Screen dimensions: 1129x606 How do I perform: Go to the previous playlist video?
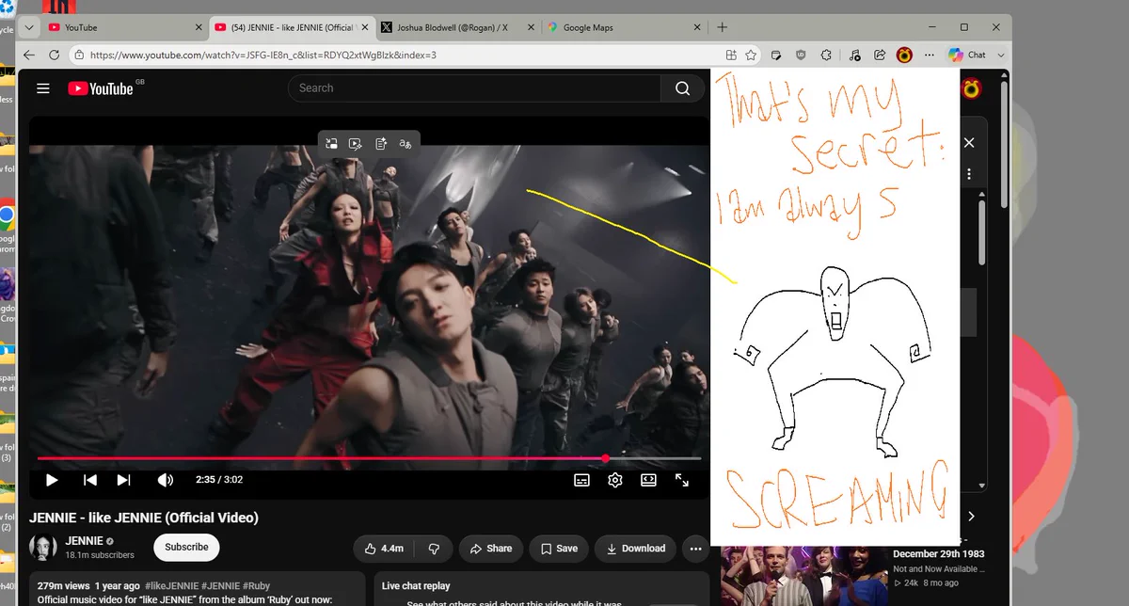[90, 480]
